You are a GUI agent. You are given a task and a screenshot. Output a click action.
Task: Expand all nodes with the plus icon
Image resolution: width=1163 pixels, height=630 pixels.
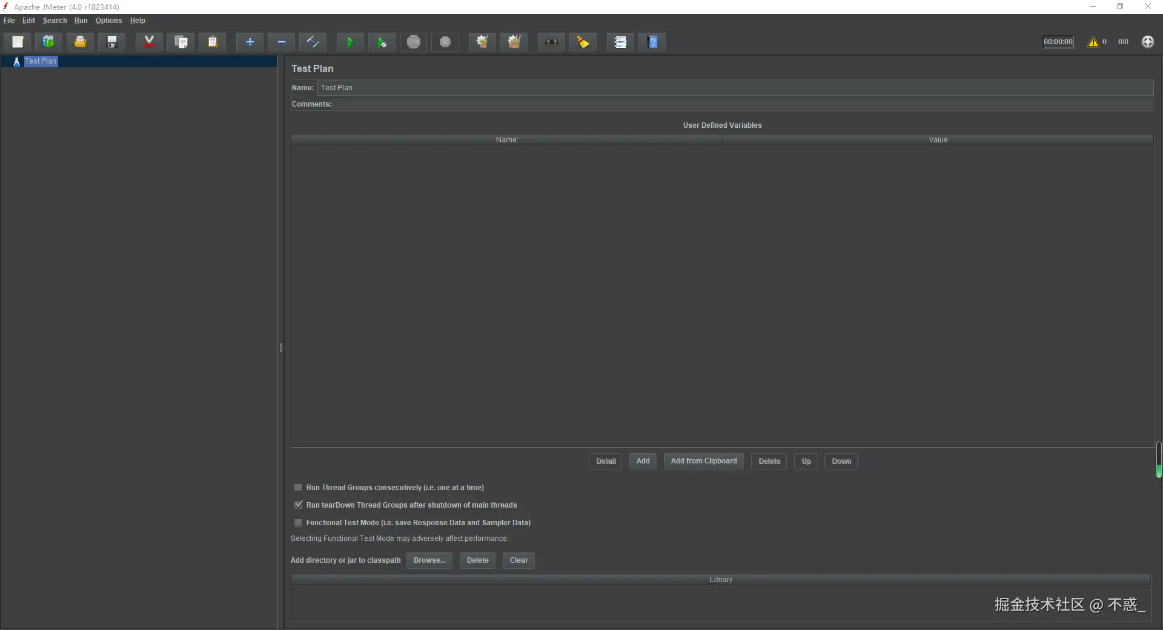click(x=250, y=42)
